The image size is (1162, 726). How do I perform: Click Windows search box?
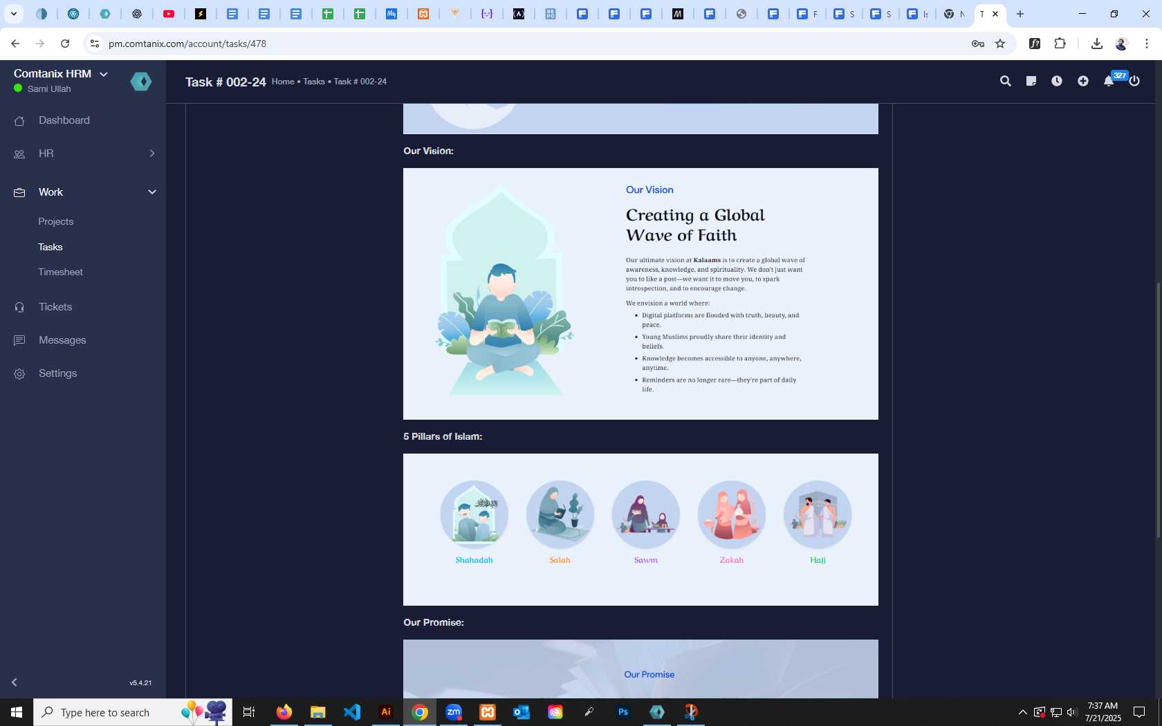click(x=133, y=712)
